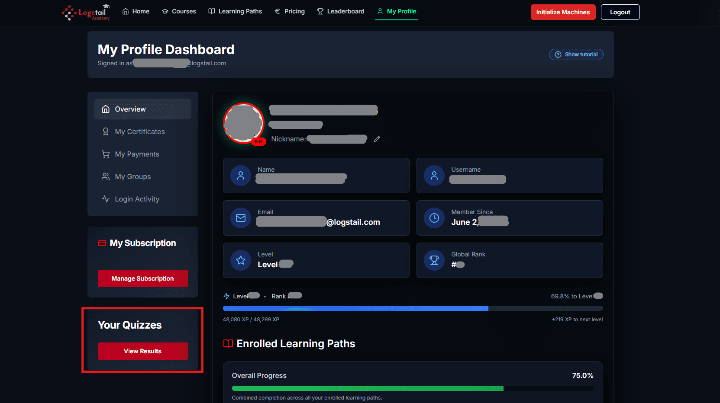Viewport: 720px width, 403px height.
Task: Click the Enrolled Learning Paths book icon
Action: 228,344
